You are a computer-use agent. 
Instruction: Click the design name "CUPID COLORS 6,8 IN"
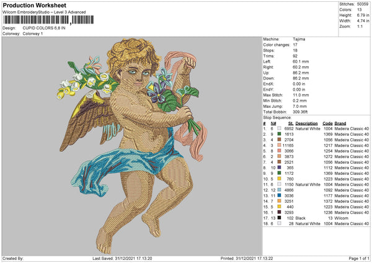coord(44,28)
